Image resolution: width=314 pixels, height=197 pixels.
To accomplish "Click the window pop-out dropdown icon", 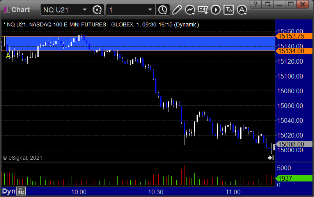I will [x=268, y=4].
